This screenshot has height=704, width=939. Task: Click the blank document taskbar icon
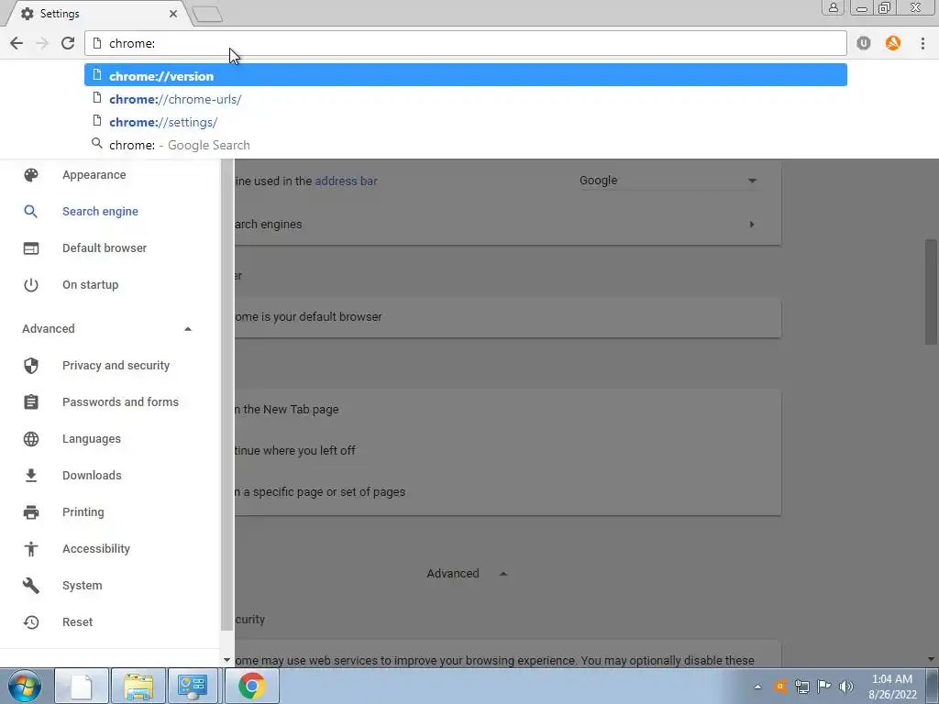coord(82,686)
